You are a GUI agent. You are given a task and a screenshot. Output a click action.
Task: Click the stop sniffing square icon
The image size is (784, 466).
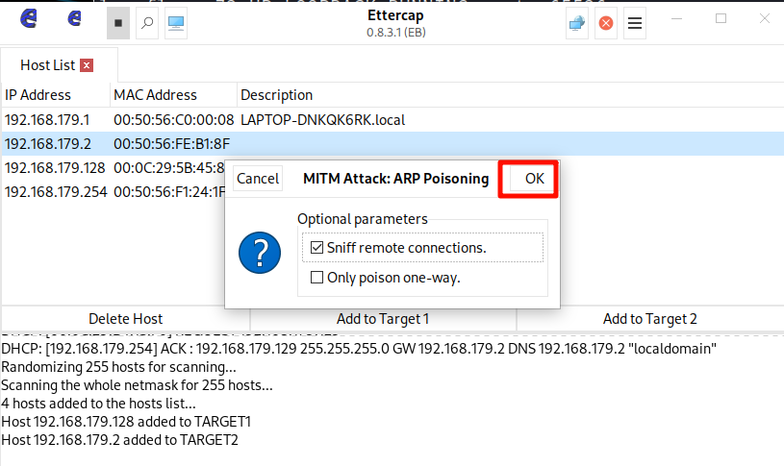coord(118,22)
